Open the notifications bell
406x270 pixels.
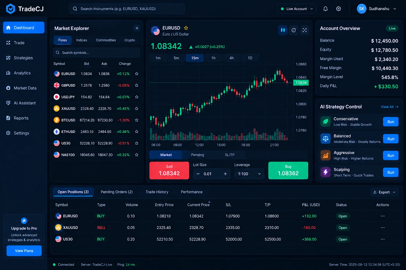pos(325,9)
